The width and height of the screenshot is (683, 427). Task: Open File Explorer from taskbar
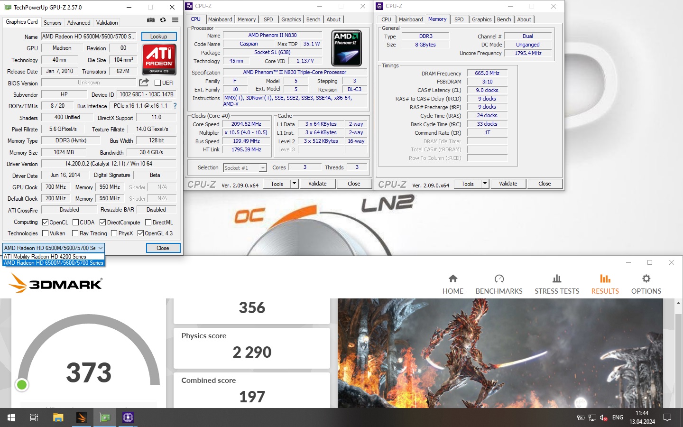coord(58,418)
